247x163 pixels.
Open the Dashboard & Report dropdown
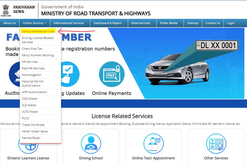107,23
